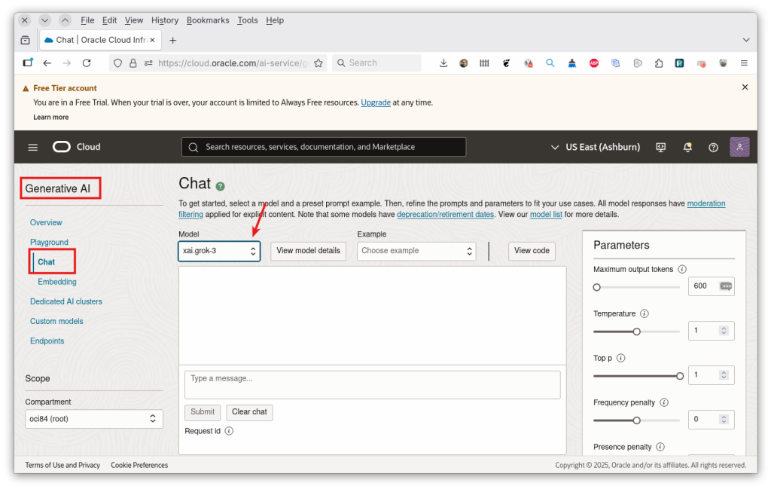The image size is (771, 489).
Task: Open a new browser tab
Action: click(172, 41)
